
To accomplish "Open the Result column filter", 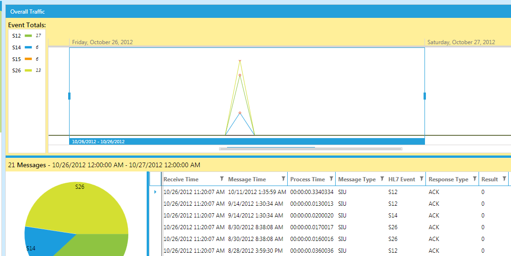I will coord(504,178).
